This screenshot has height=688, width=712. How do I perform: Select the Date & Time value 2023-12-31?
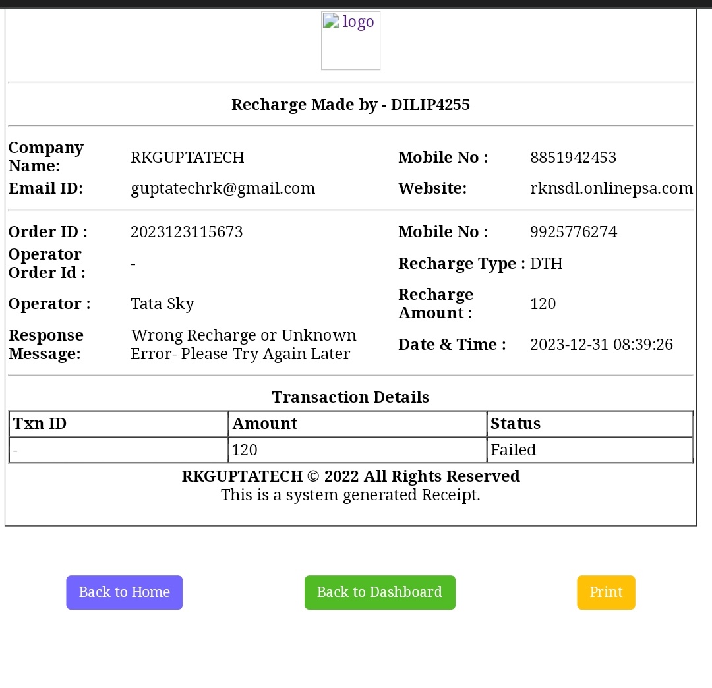point(601,345)
